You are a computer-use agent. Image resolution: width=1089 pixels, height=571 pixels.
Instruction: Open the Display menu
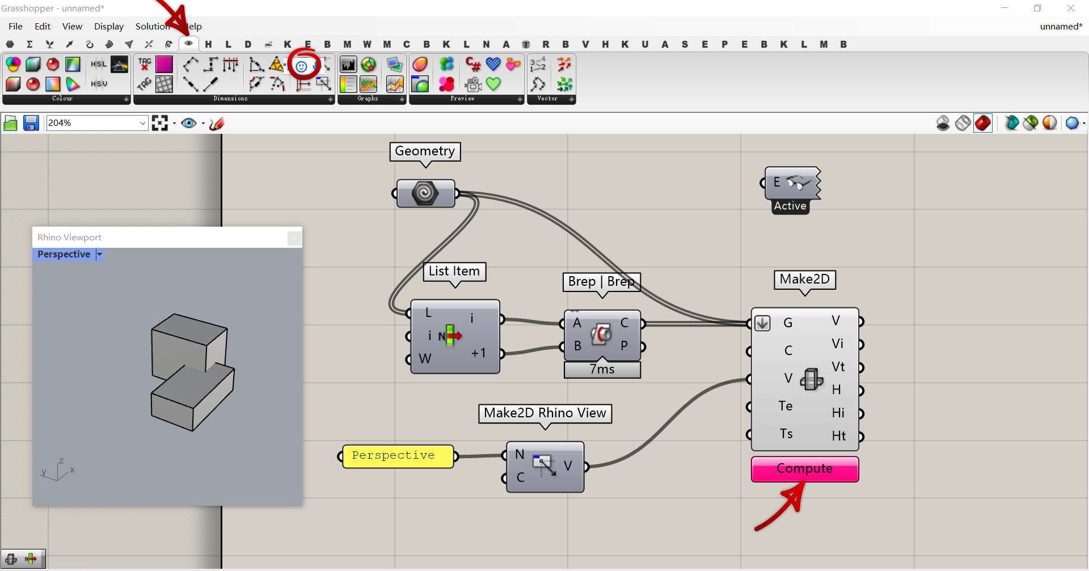[109, 27]
